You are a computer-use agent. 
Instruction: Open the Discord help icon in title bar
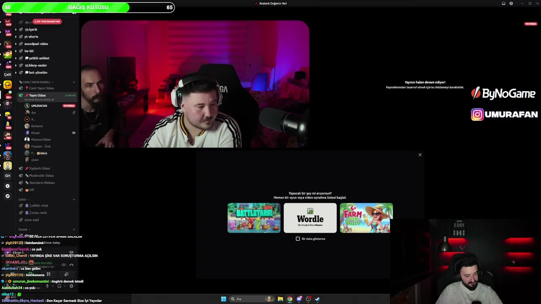[x=511, y=3]
